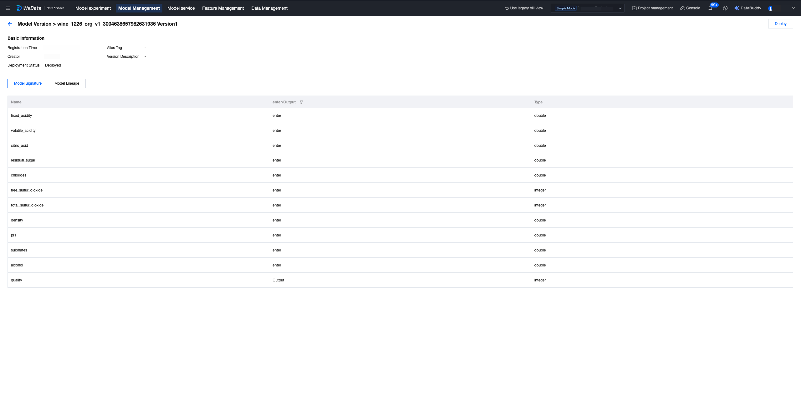Viewport: 801px width, 412px height.
Task: Go to the Model service section
Action: [181, 8]
